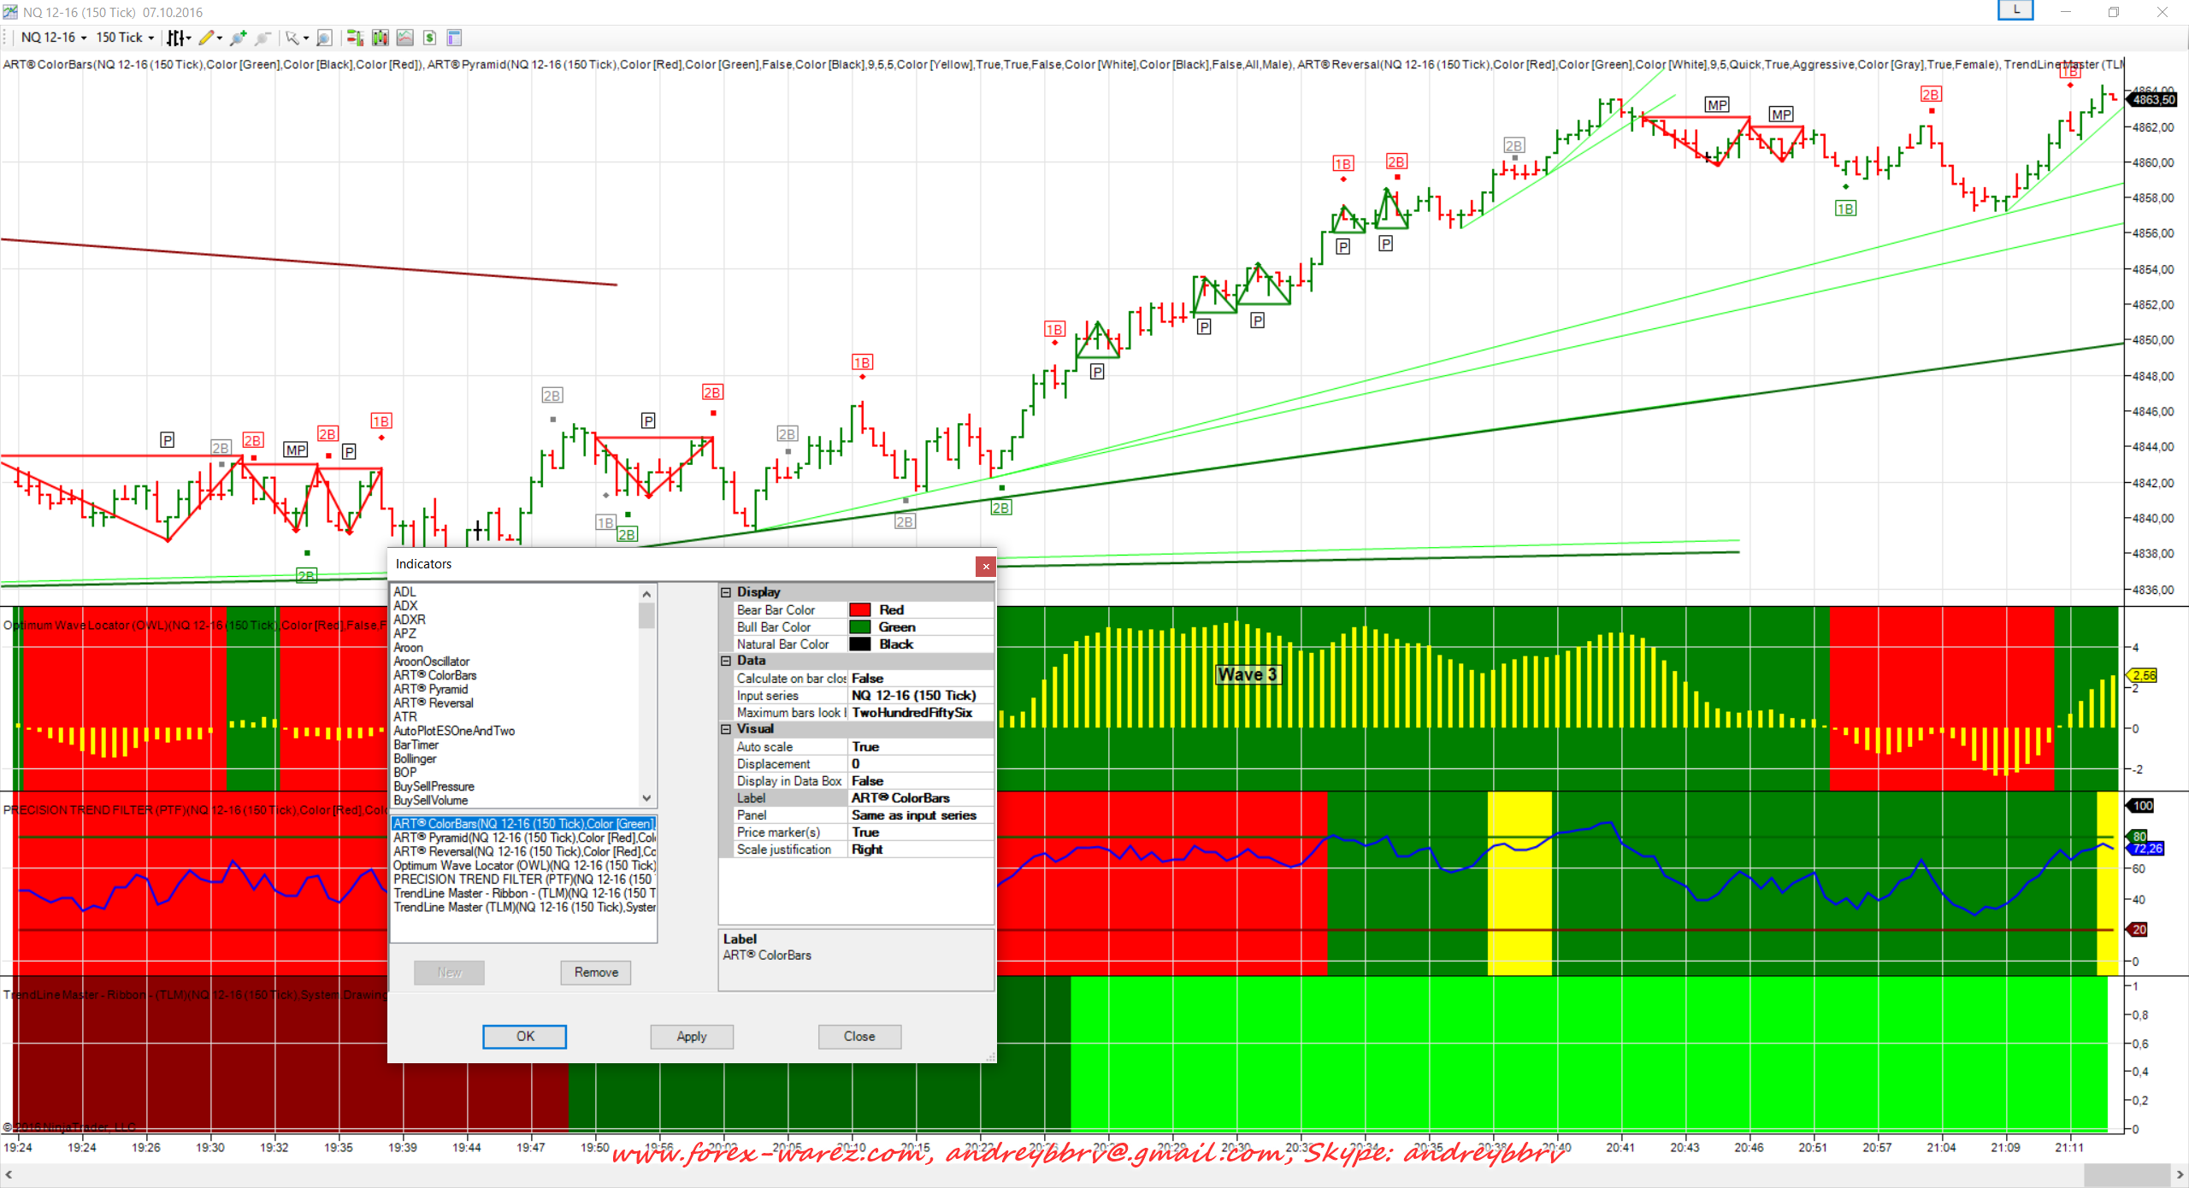Image resolution: width=2189 pixels, height=1188 pixels.
Task: Click the zoom frame magnifier icon
Action: point(324,38)
